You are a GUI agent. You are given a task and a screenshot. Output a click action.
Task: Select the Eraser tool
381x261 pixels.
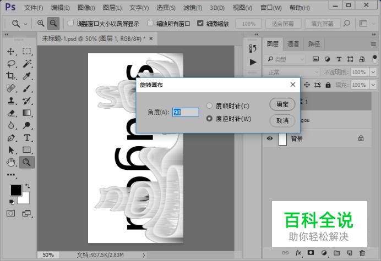tap(10, 113)
